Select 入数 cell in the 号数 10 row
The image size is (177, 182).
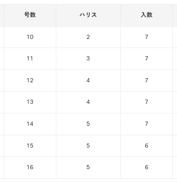pos(146,37)
